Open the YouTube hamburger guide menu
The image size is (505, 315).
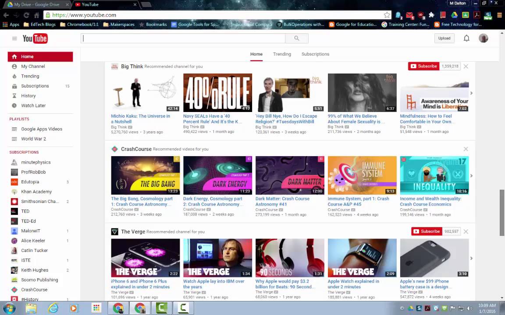pos(14,38)
